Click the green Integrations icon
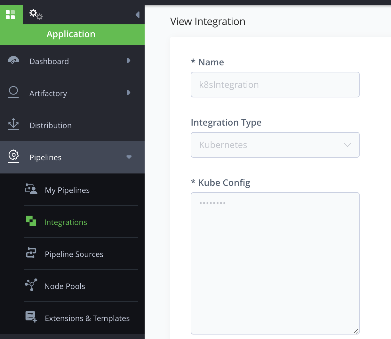 (31, 221)
